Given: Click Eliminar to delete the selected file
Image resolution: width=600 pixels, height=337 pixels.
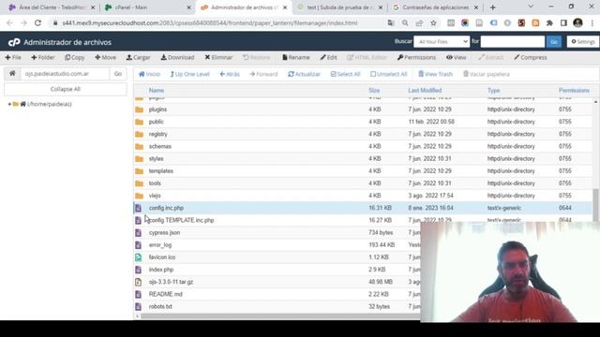Looking at the screenshot, I should click(x=218, y=57).
